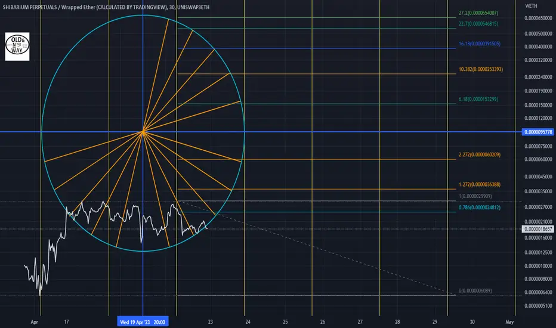Click the 0.0000012500 price axis value
Screen dimensions: 556x328
(538, 252)
